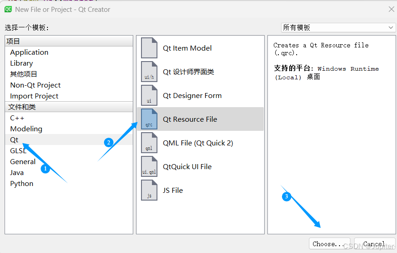Viewport: 397px width, 253px height.
Task: Select General category
Action: (x=69, y=162)
